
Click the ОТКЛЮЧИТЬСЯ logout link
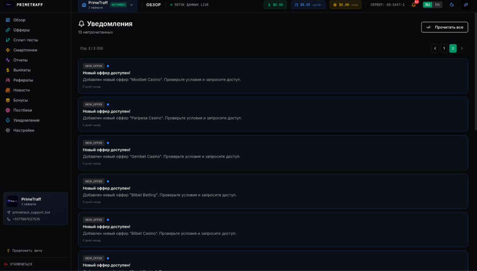(x=21, y=264)
